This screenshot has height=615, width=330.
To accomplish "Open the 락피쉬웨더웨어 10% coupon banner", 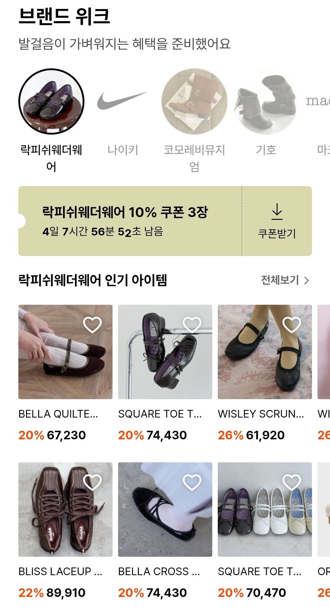I will 130,221.
